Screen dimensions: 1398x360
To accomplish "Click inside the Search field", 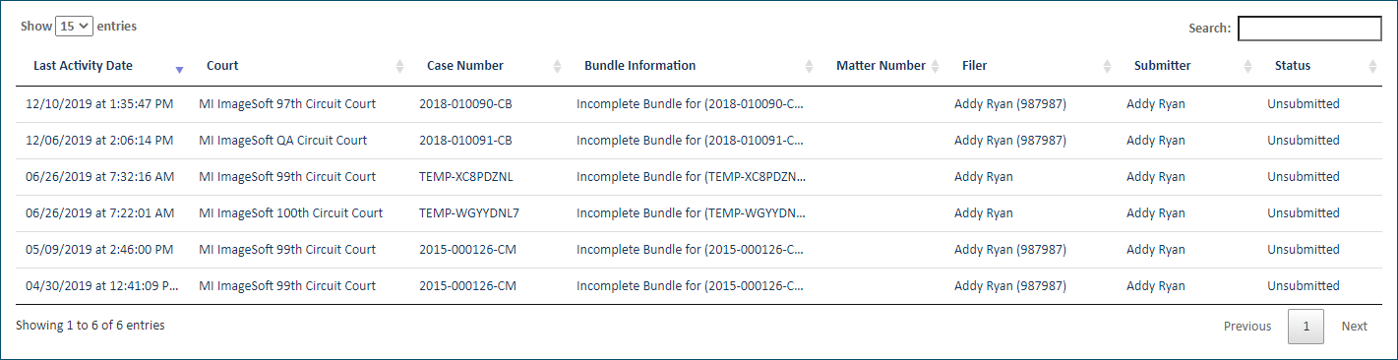I will tap(1309, 29).
